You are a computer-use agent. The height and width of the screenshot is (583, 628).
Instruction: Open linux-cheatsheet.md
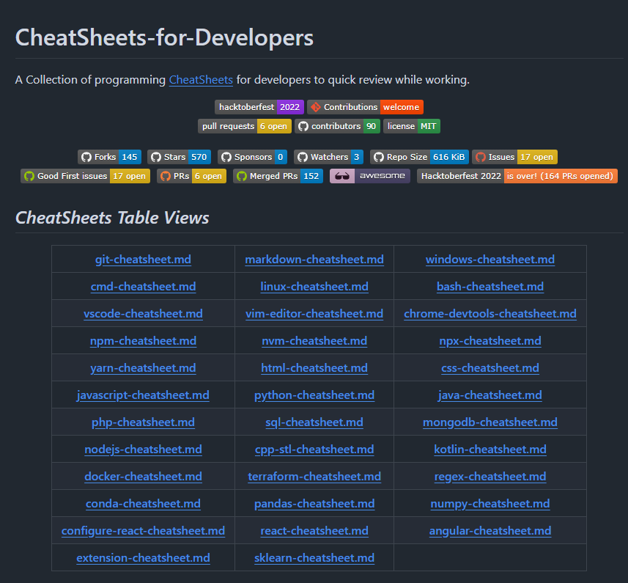314,287
